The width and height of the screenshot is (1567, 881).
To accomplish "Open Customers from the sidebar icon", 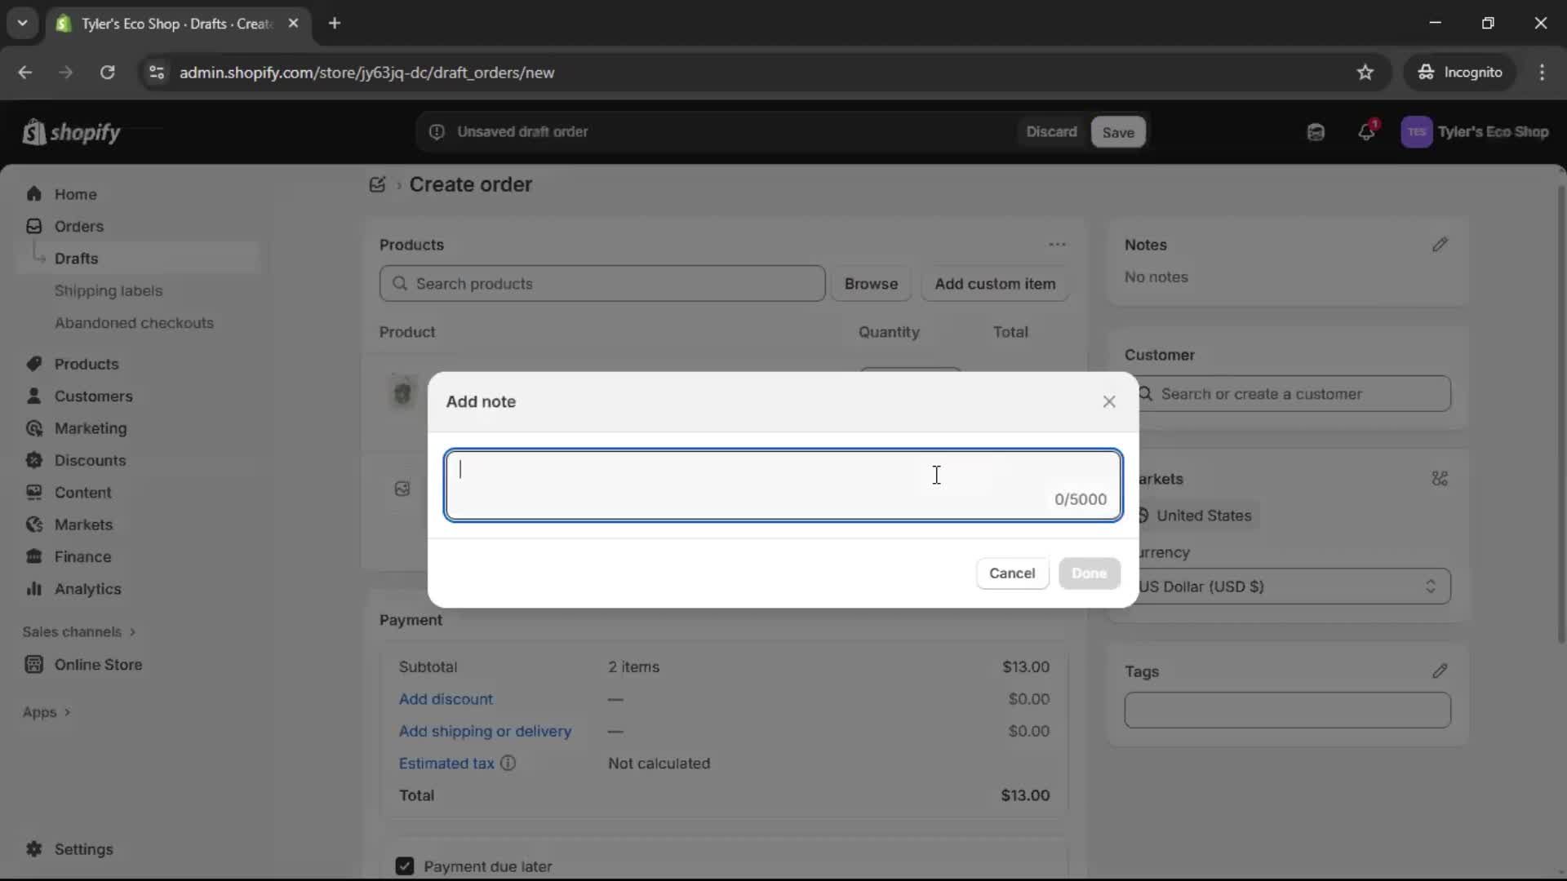I will [x=33, y=396].
